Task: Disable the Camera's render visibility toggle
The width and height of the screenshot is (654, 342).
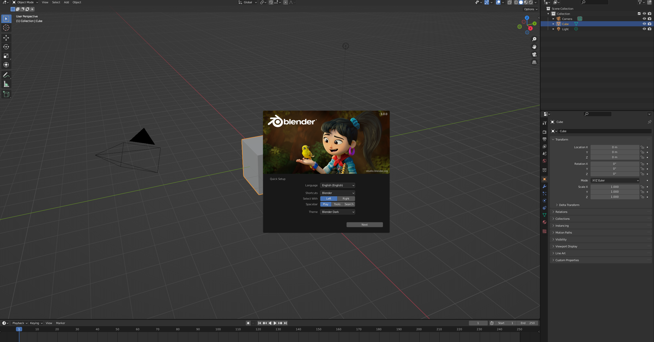Action: (x=650, y=19)
